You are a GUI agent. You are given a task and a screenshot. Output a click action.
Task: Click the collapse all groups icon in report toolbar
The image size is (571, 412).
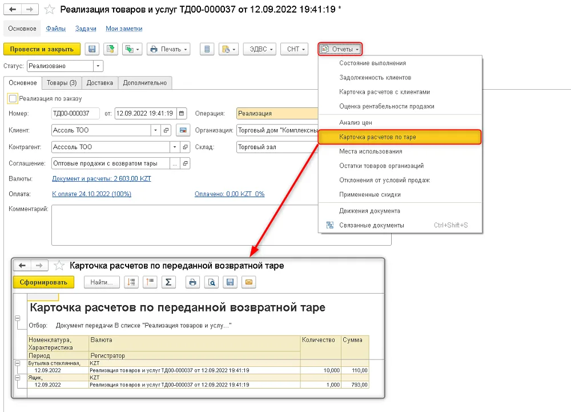150,282
